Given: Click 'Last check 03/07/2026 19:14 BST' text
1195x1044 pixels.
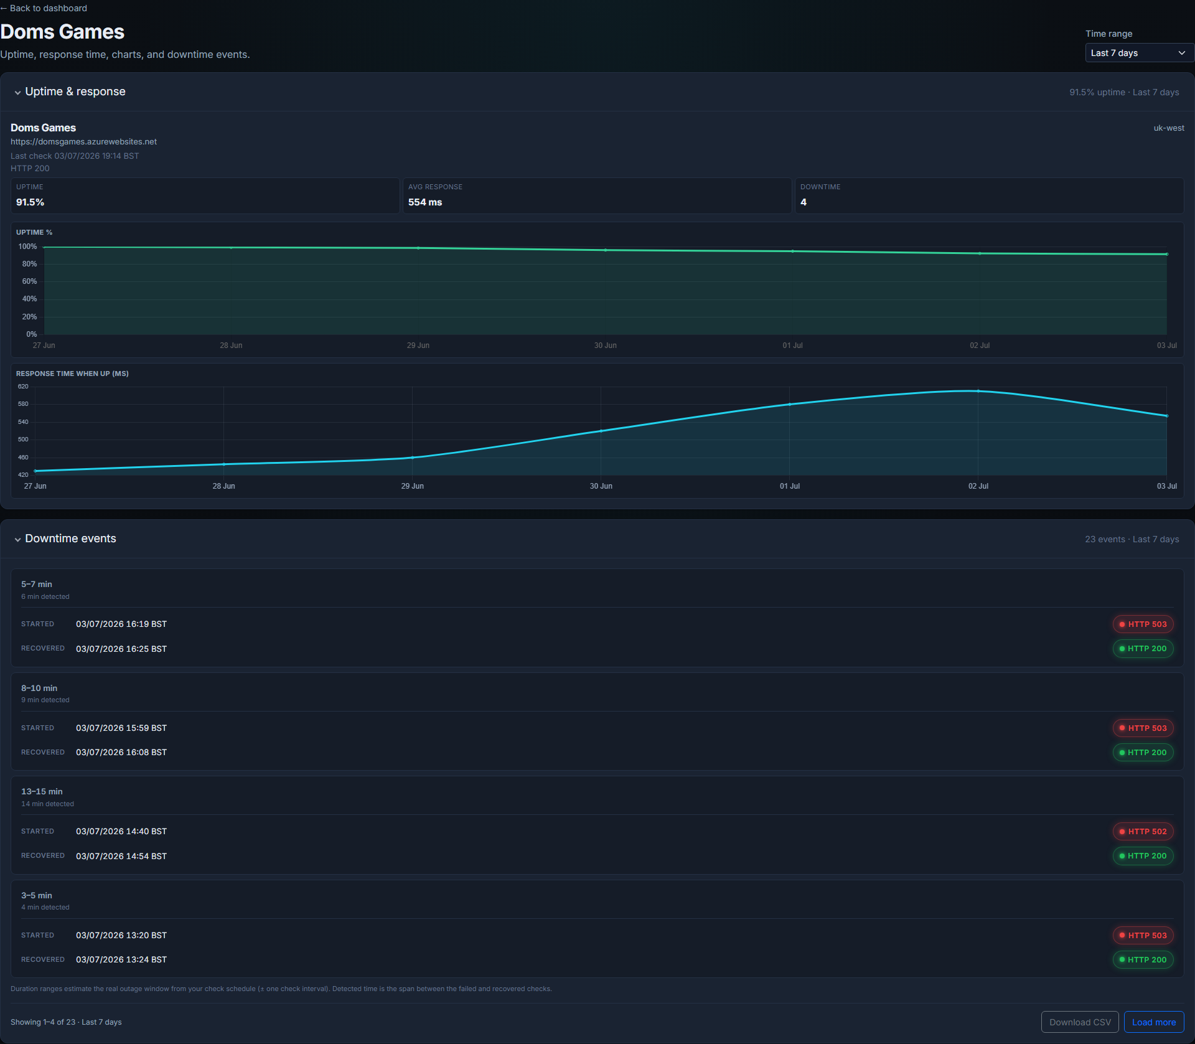Looking at the screenshot, I should coord(75,156).
